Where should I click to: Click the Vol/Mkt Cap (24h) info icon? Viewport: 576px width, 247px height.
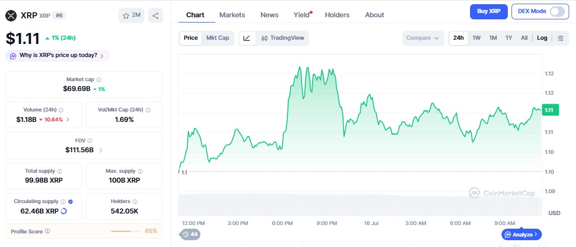pyautogui.click(x=148, y=109)
